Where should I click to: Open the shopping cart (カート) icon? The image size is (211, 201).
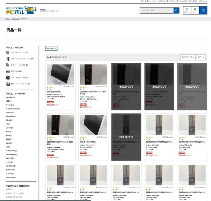[x=195, y=10]
